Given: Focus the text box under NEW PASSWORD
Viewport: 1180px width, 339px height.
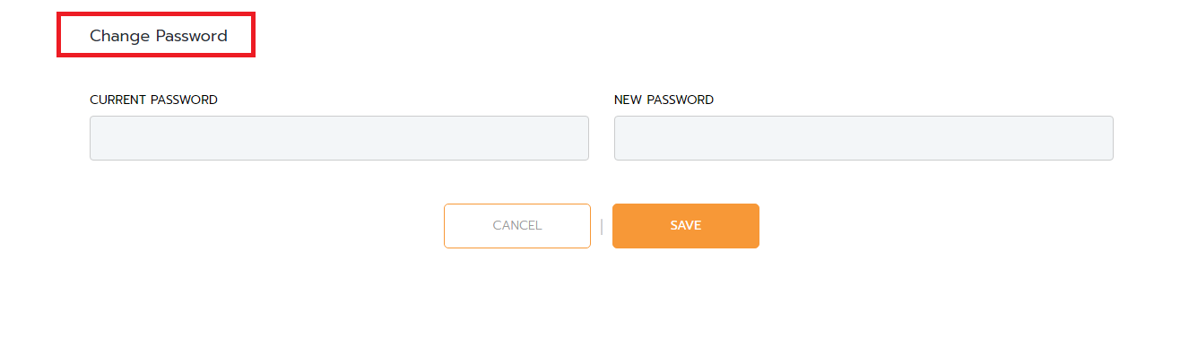Looking at the screenshot, I should [863, 138].
